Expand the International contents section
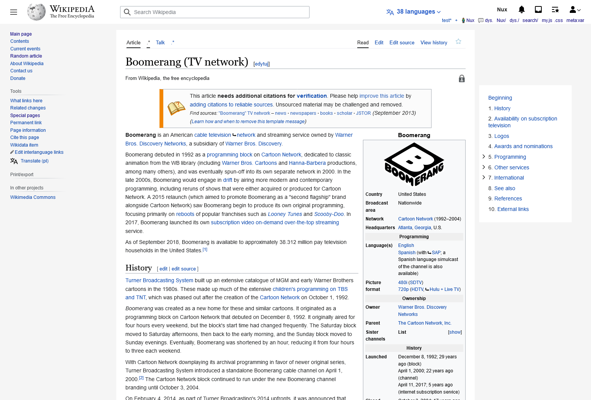Viewport: 591px width, 400px height. click(x=484, y=177)
